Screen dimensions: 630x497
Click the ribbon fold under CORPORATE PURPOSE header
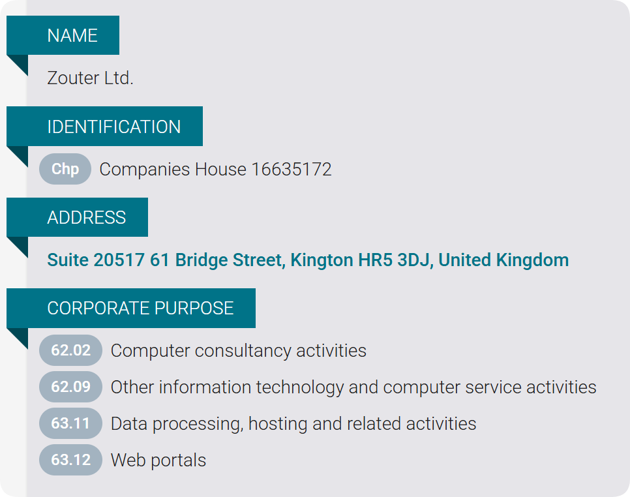pyautogui.click(x=20, y=336)
